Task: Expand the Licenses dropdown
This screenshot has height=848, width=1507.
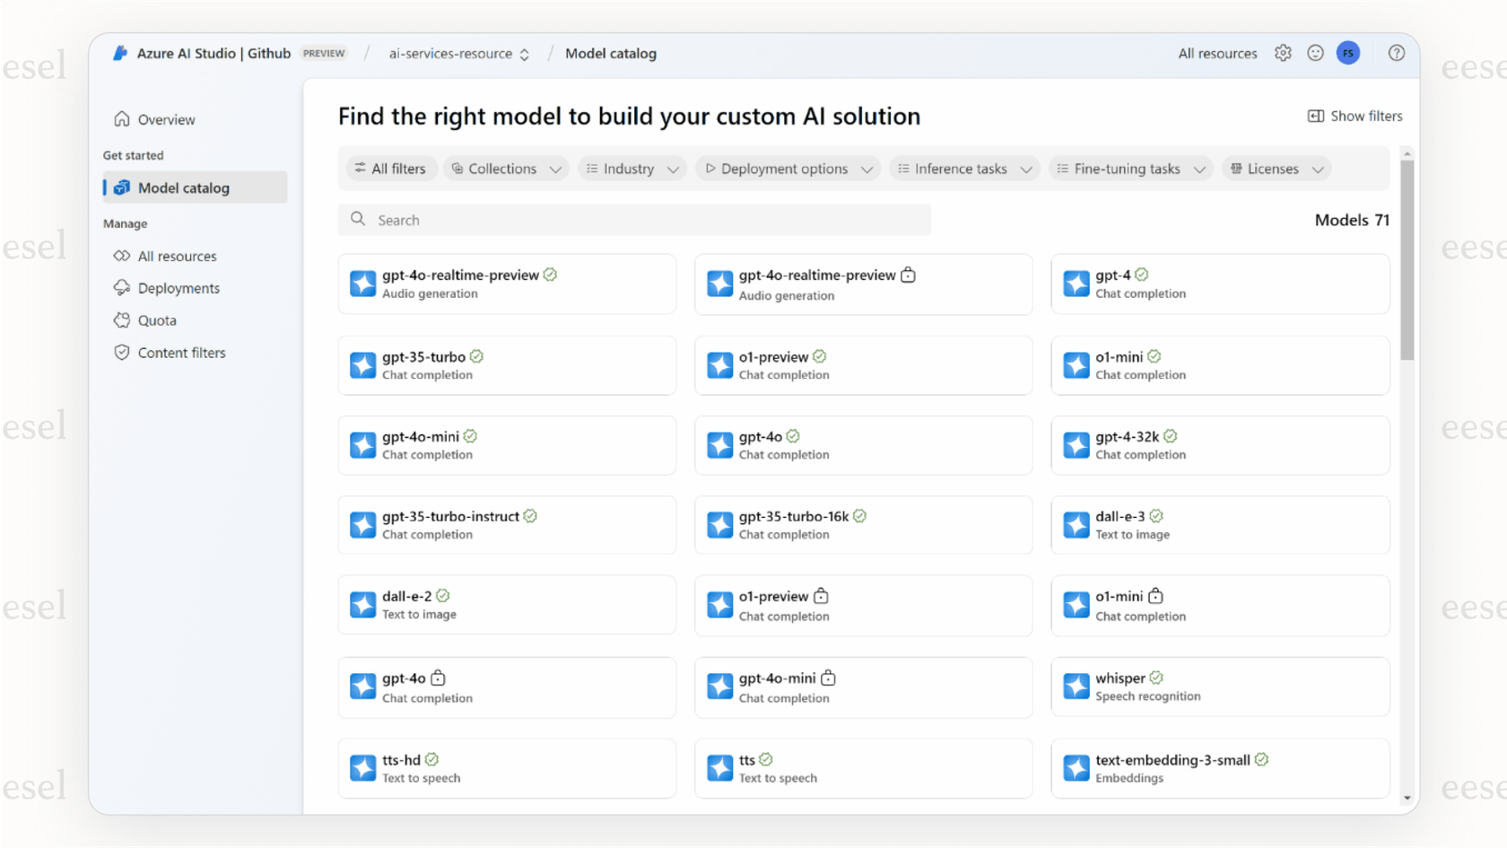Action: (x=1275, y=168)
